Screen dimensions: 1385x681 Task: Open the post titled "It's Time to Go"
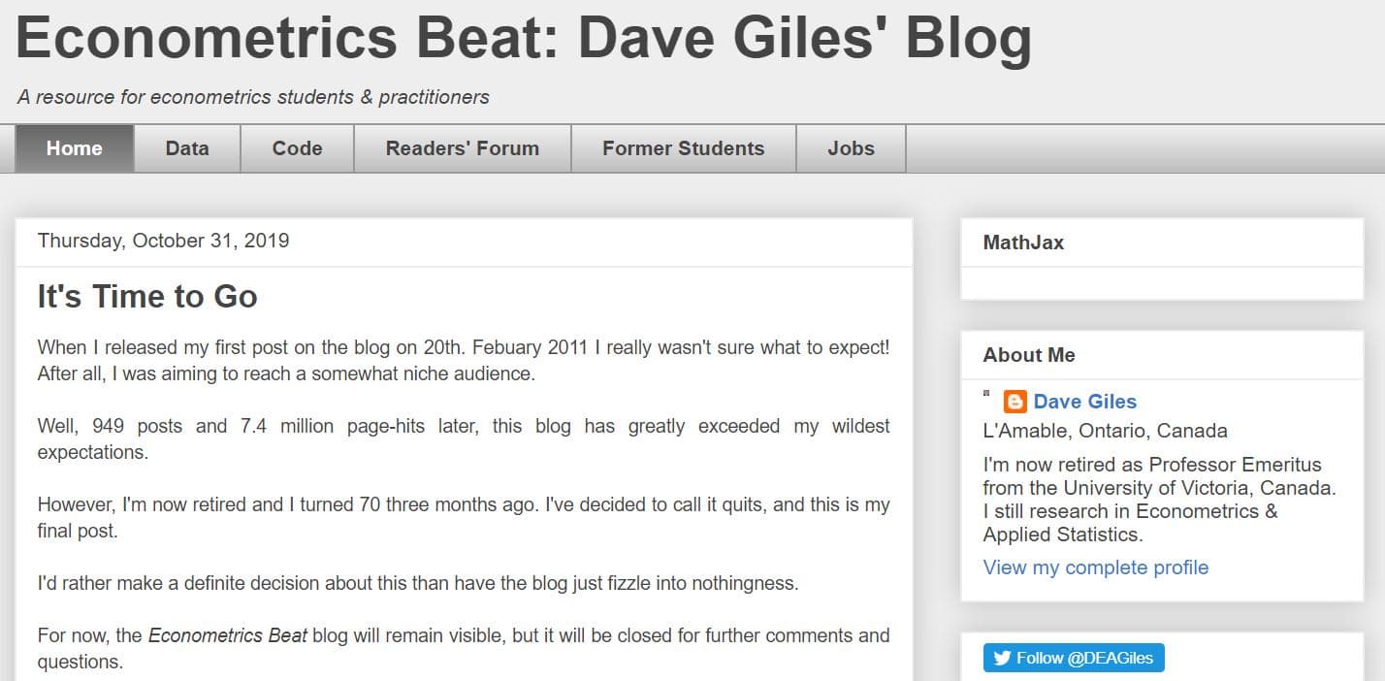(x=146, y=297)
